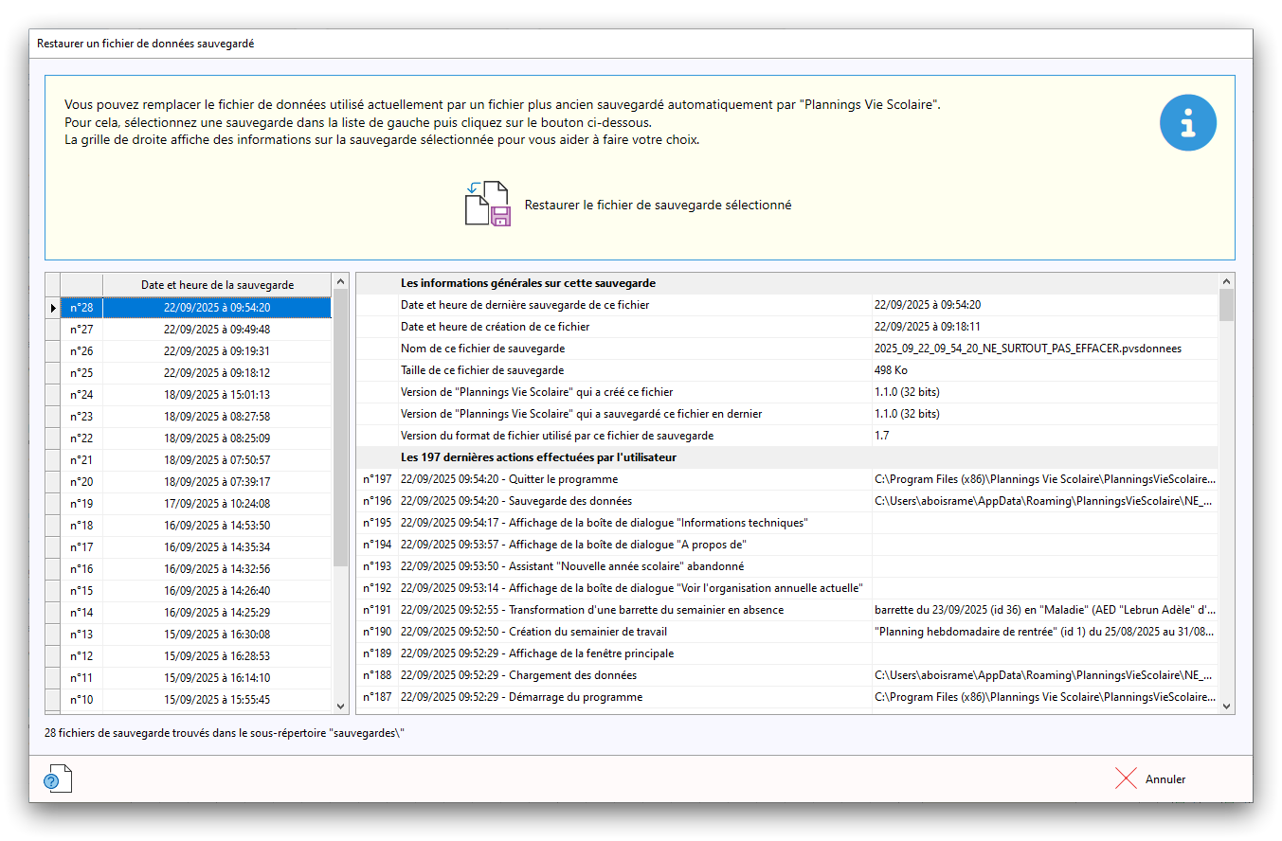Click the blue information icon
This screenshot has width=1282, height=841.
tap(1187, 122)
